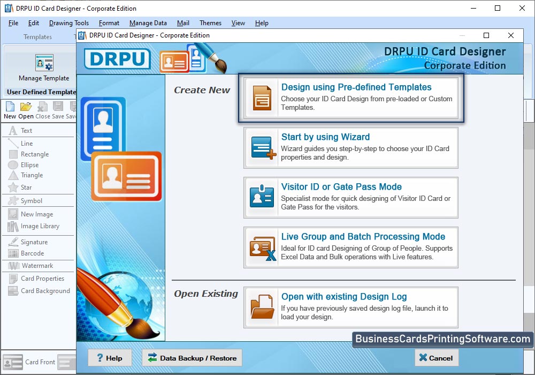Click the Batch Processing Mode icon
Viewport: 535px width, 375px height.
pos(262,248)
